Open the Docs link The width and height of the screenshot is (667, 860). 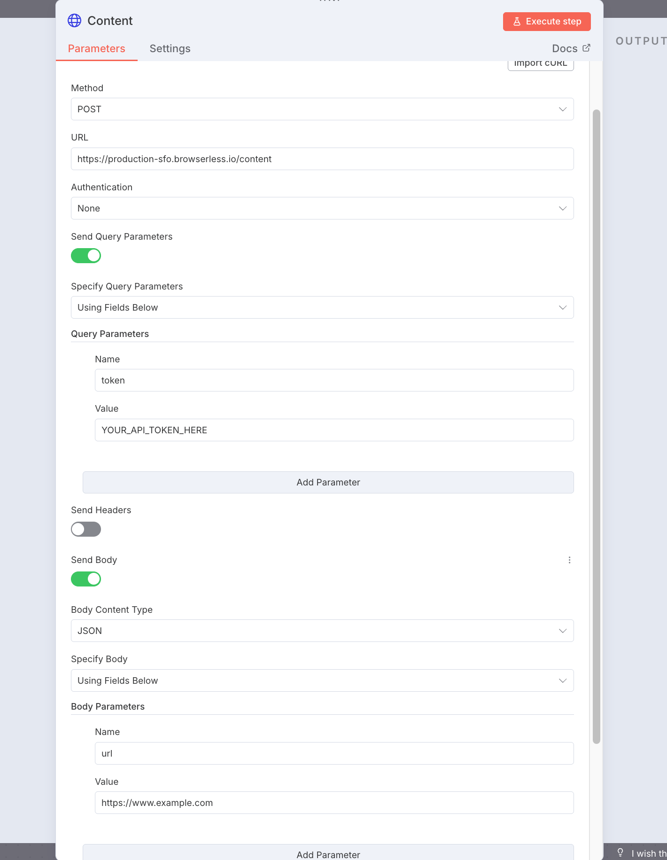[565, 47]
